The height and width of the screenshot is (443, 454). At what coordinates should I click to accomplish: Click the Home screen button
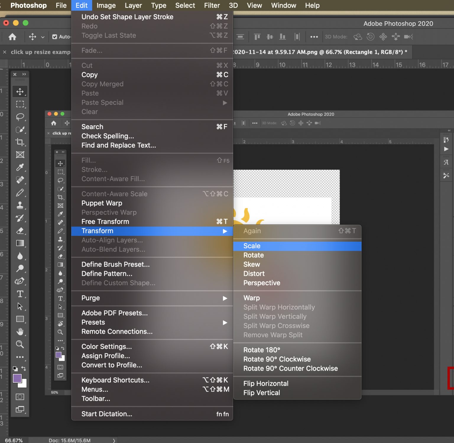12,37
